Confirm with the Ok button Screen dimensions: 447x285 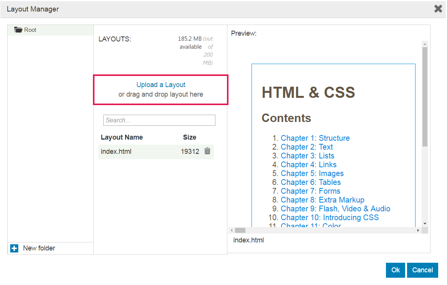[x=396, y=270]
